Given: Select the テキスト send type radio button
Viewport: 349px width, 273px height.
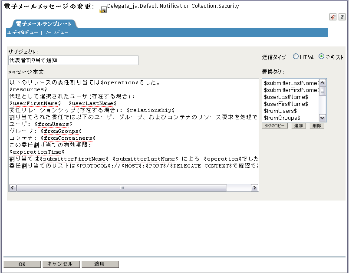Looking at the screenshot, I should pos(321,56).
